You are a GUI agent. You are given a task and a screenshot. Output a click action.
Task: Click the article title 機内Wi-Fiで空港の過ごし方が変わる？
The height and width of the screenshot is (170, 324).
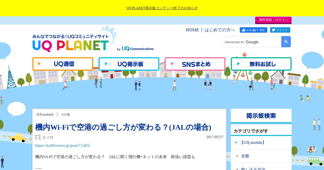(x=123, y=127)
